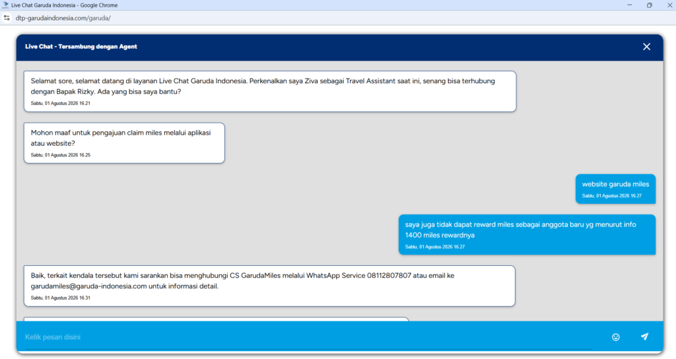Click the timestamp under the 1400 miles message

[435, 247]
